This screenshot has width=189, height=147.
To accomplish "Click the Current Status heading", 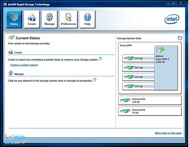I will click(x=28, y=38).
